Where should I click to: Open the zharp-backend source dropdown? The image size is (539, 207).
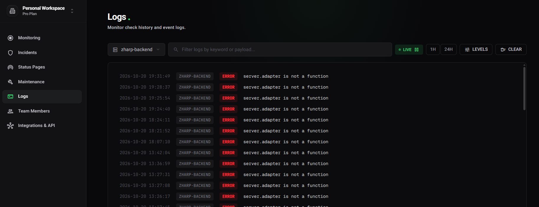click(136, 49)
